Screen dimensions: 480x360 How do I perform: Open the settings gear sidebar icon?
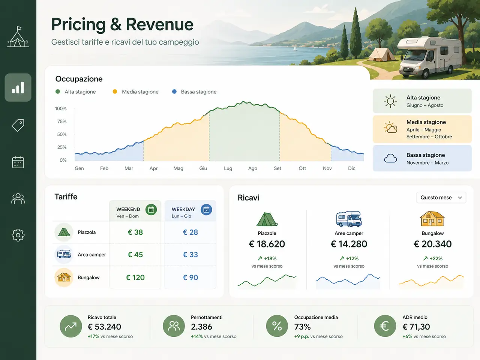(18, 235)
